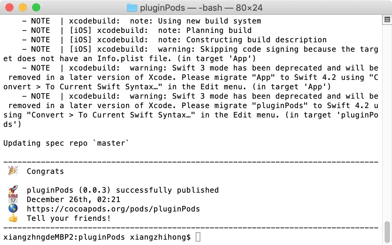Minimize the terminal using the yellow button
392x245 pixels.
[x=23, y=7]
